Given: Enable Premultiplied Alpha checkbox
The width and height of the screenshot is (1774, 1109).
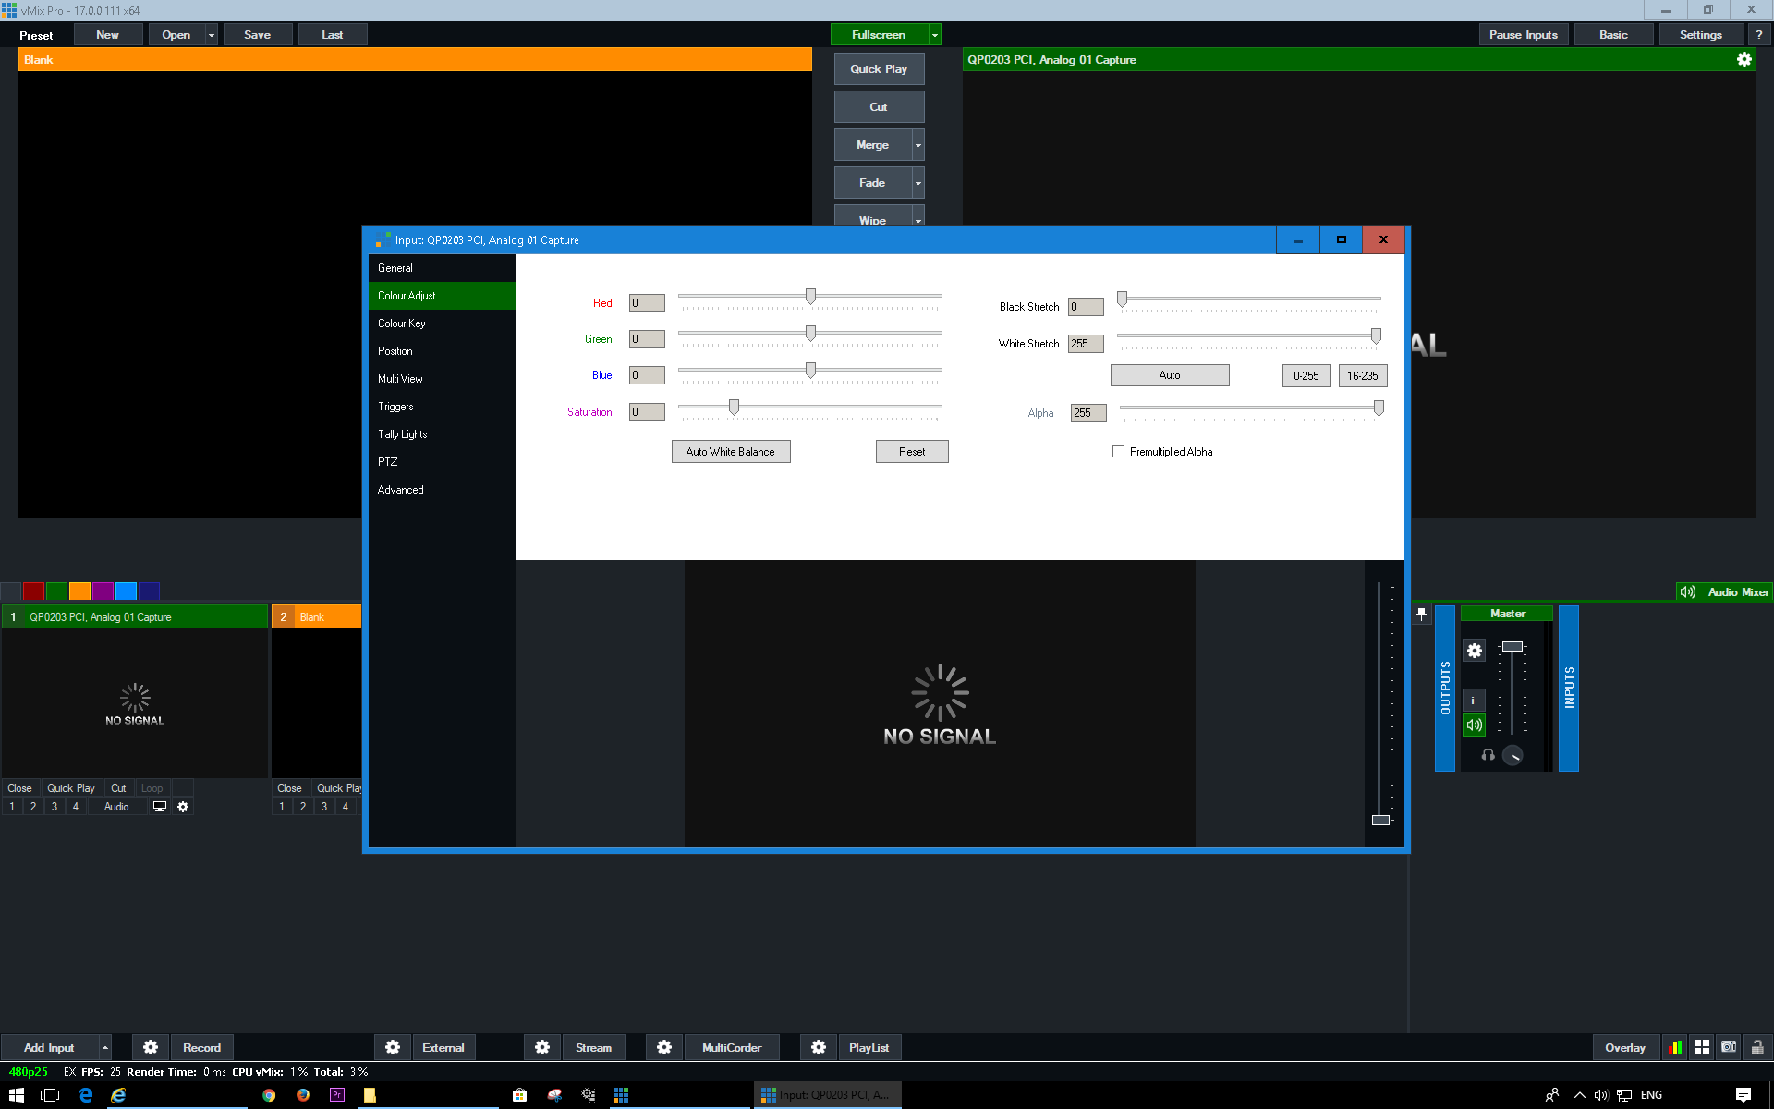Looking at the screenshot, I should click(x=1119, y=452).
